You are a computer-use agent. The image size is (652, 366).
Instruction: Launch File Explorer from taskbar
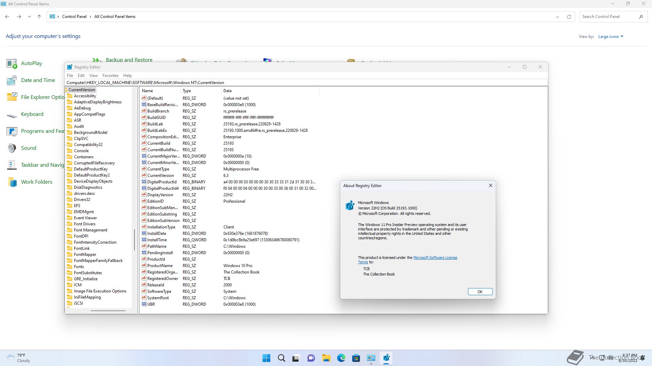pyautogui.click(x=326, y=358)
